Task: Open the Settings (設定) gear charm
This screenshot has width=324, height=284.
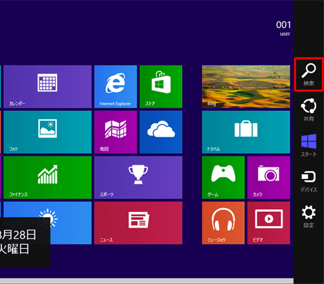Action: point(308,217)
